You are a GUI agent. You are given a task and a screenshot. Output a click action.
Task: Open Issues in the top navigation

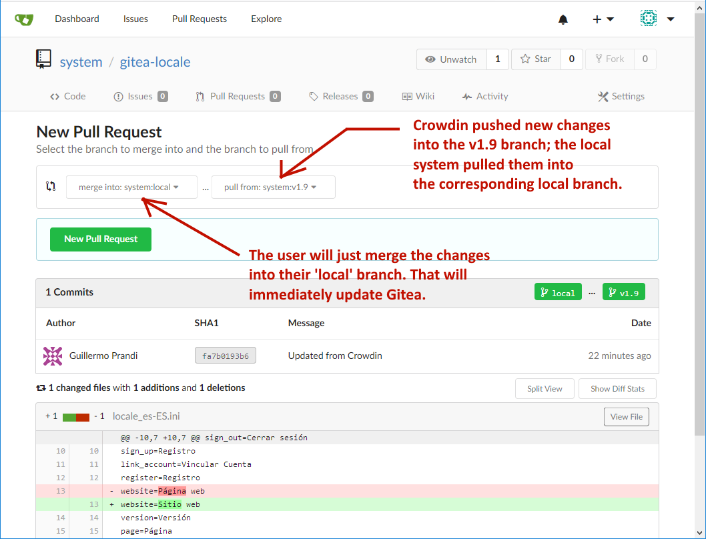(135, 19)
